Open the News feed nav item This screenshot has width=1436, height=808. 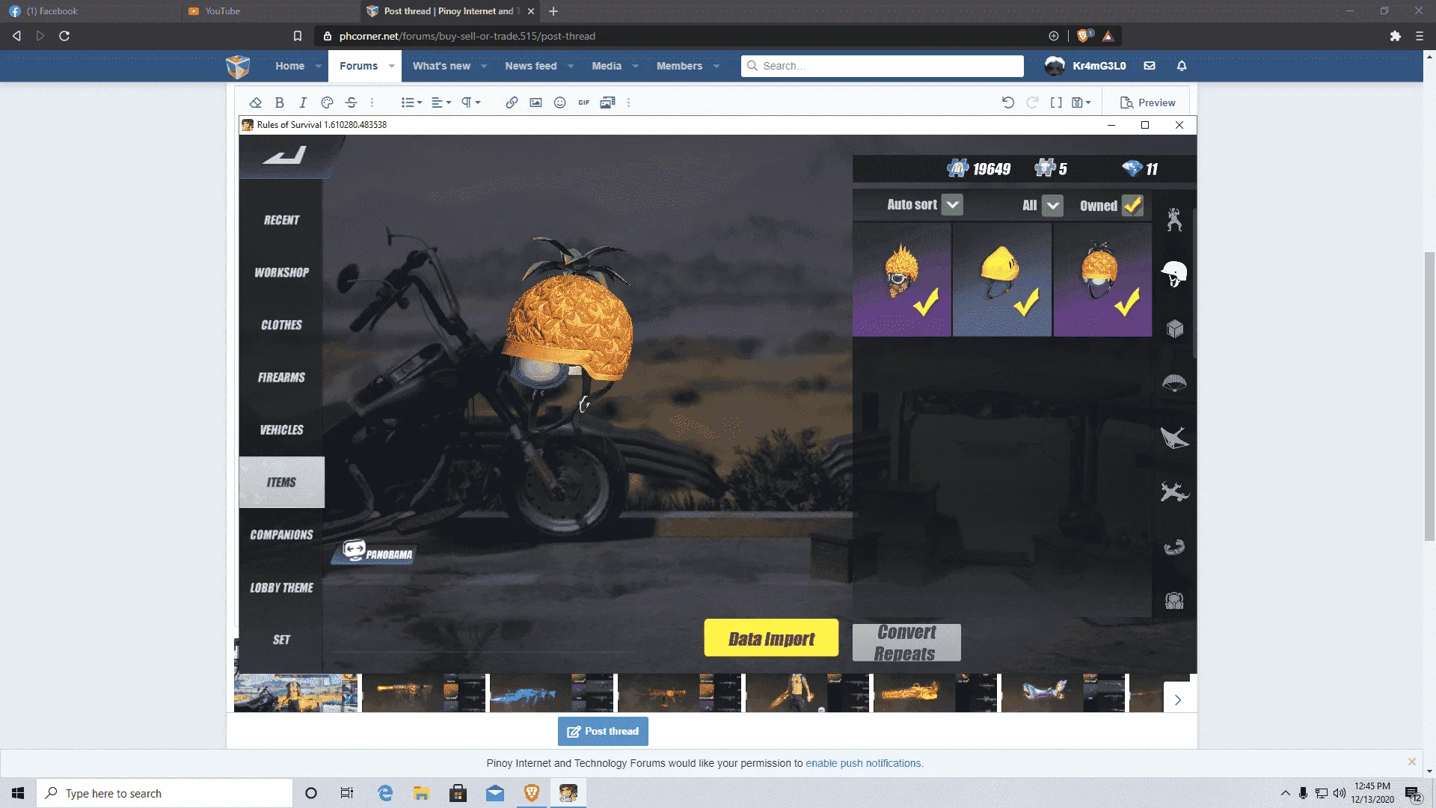530,66
